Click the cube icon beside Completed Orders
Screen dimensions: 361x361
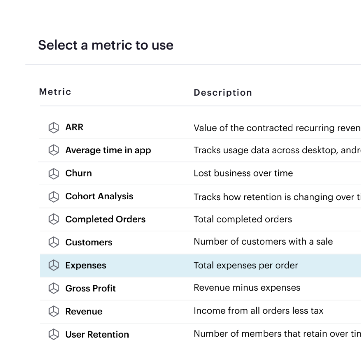(54, 219)
